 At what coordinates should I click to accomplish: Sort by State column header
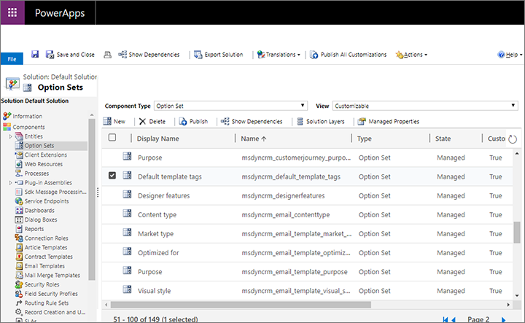click(x=443, y=139)
